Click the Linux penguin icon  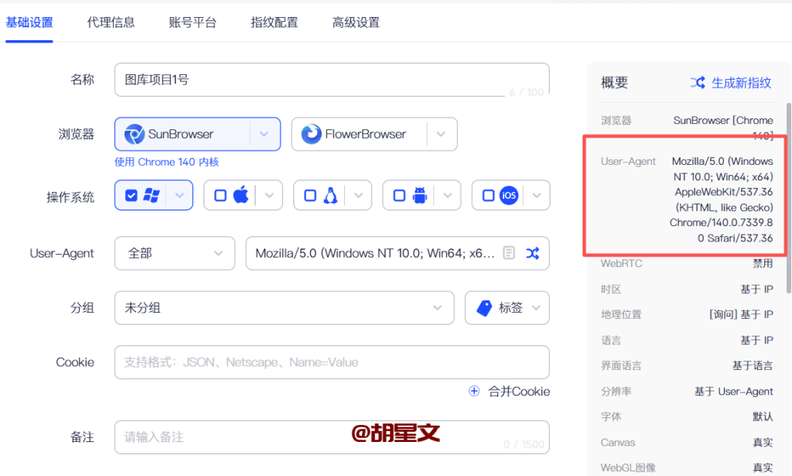332,196
